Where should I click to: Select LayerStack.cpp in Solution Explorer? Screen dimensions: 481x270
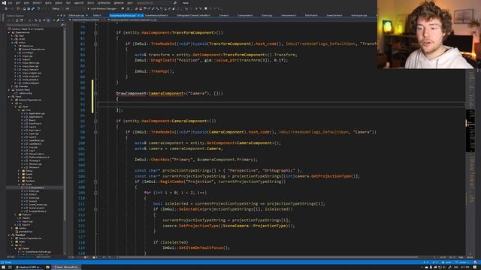[x=36, y=140]
